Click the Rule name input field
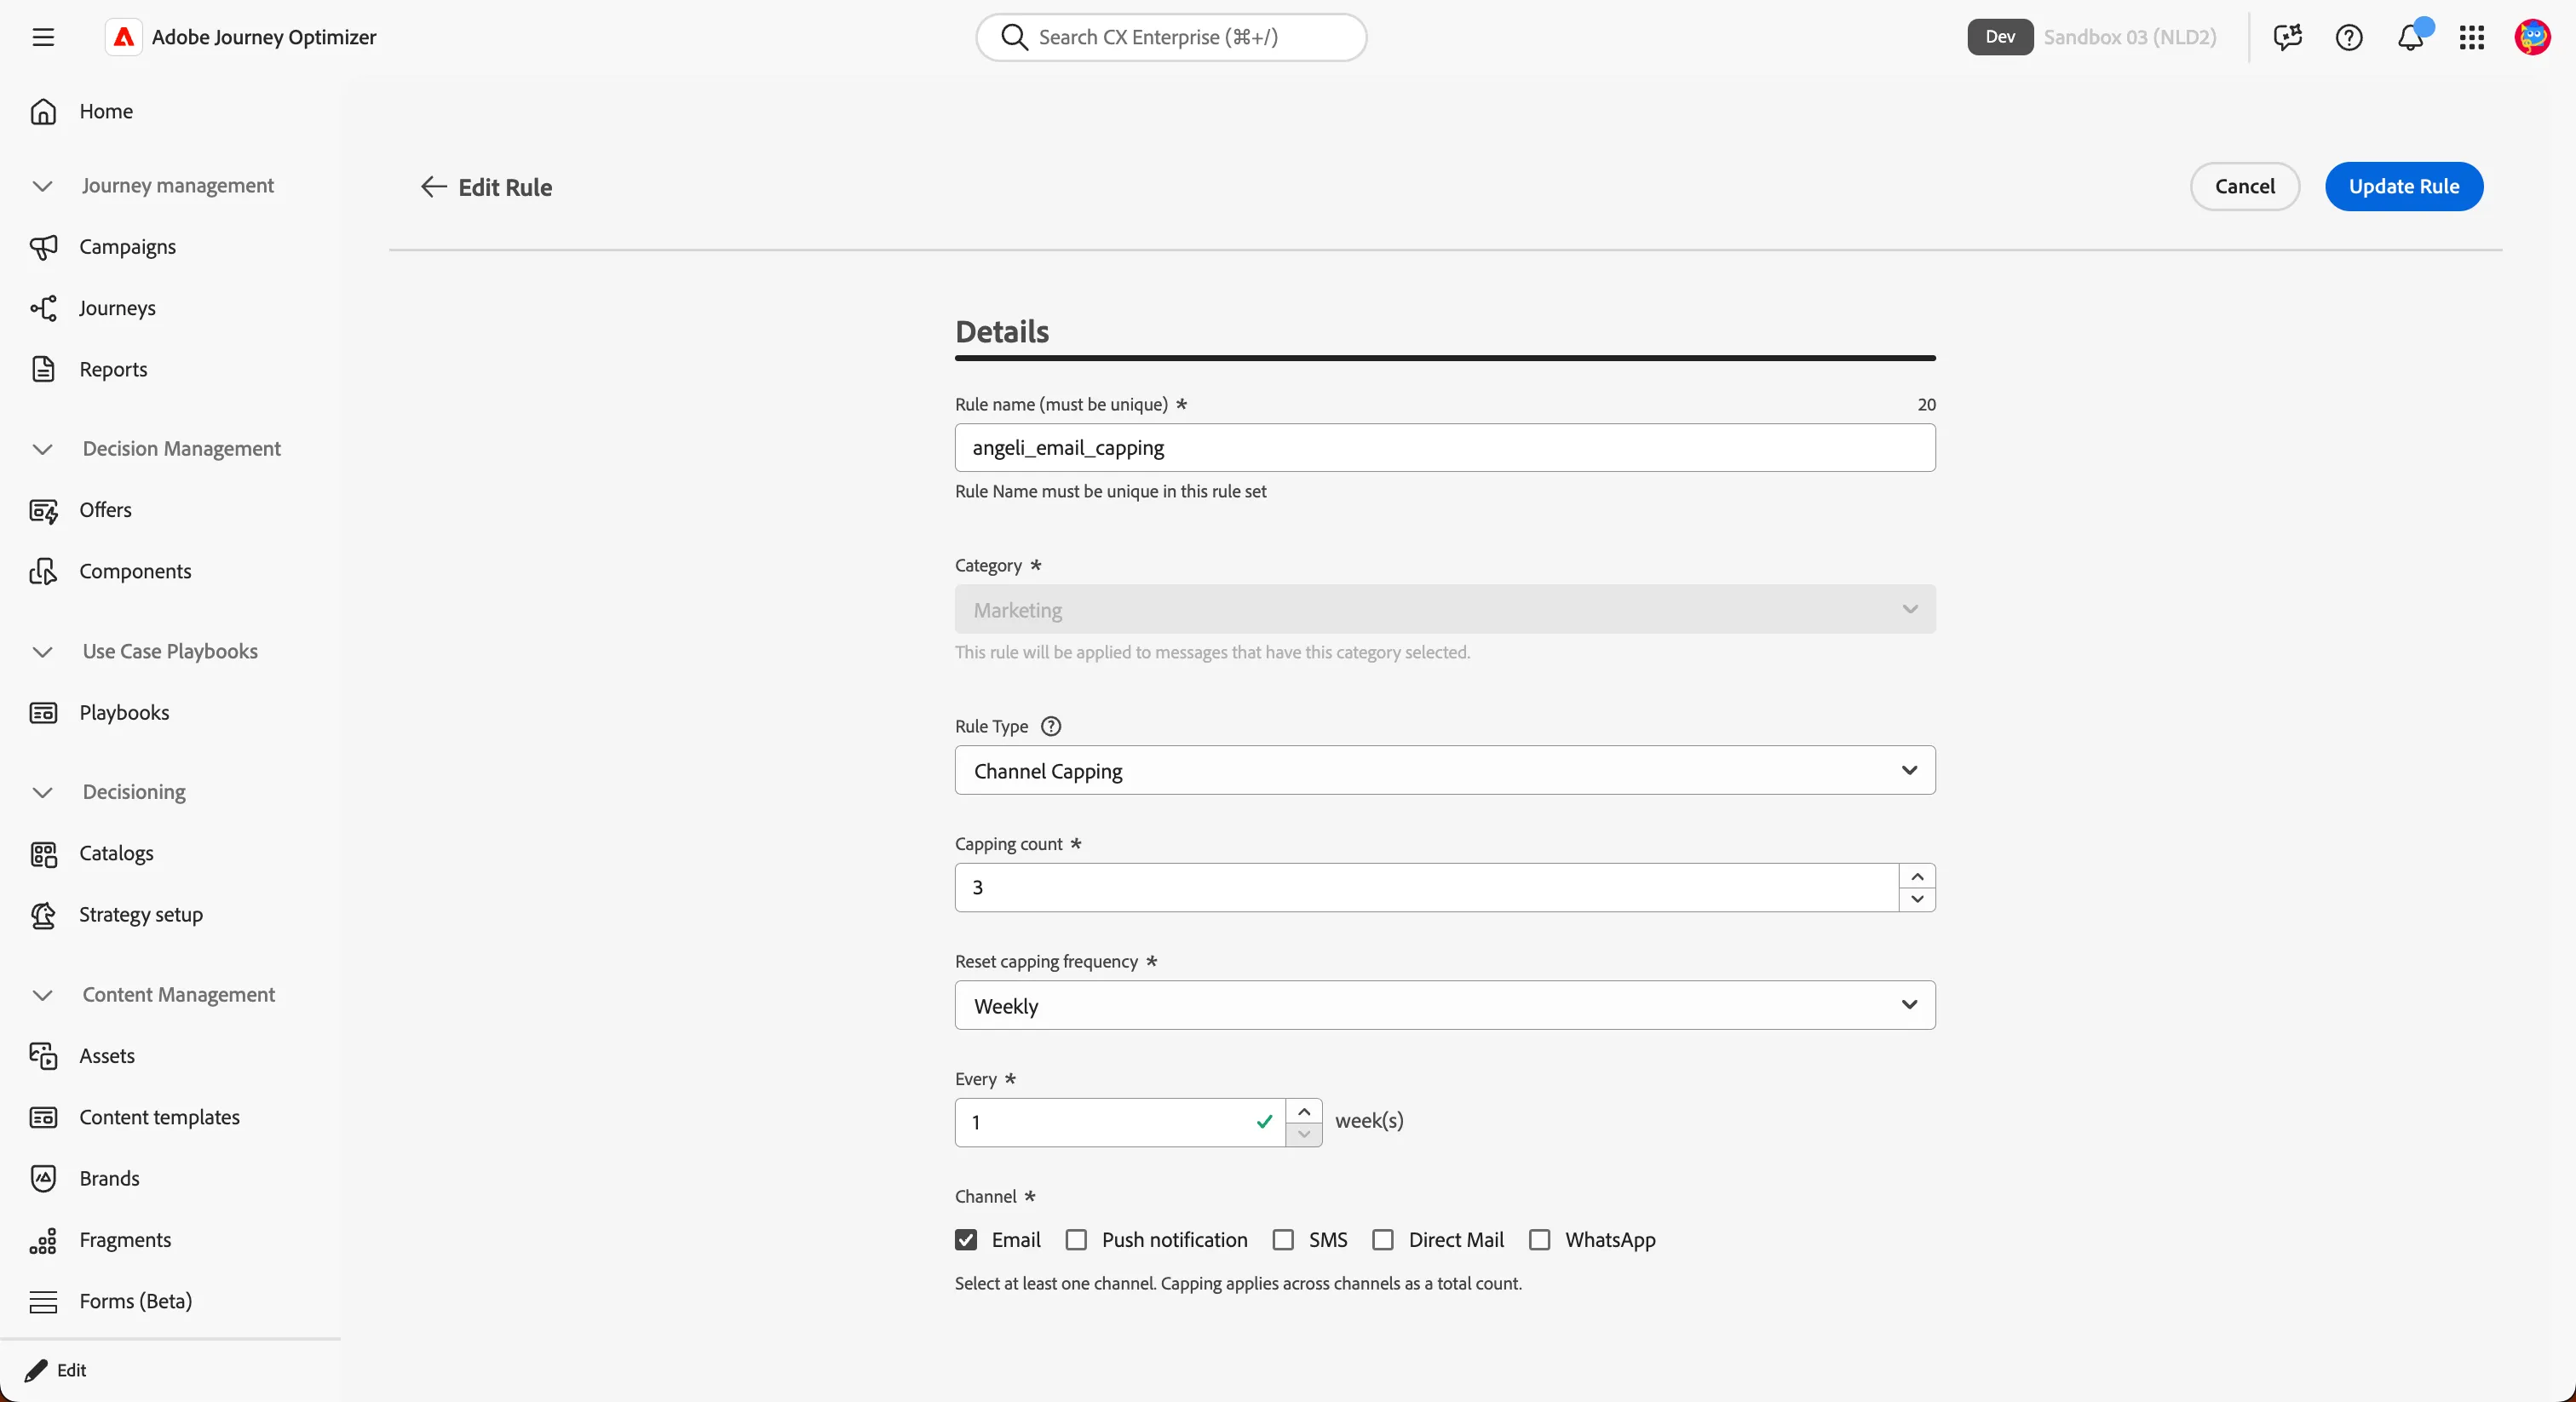Image resolution: width=2576 pixels, height=1402 pixels. coord(1445,447)
